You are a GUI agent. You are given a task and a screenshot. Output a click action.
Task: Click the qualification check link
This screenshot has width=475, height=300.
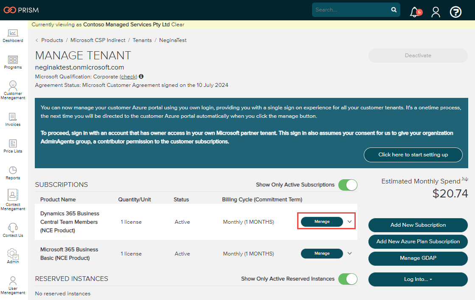[129, 77]
